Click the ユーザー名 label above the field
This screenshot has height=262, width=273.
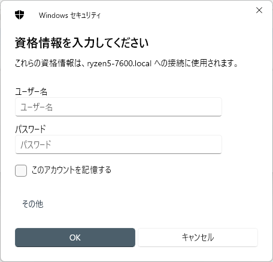(x=31, y=92)
